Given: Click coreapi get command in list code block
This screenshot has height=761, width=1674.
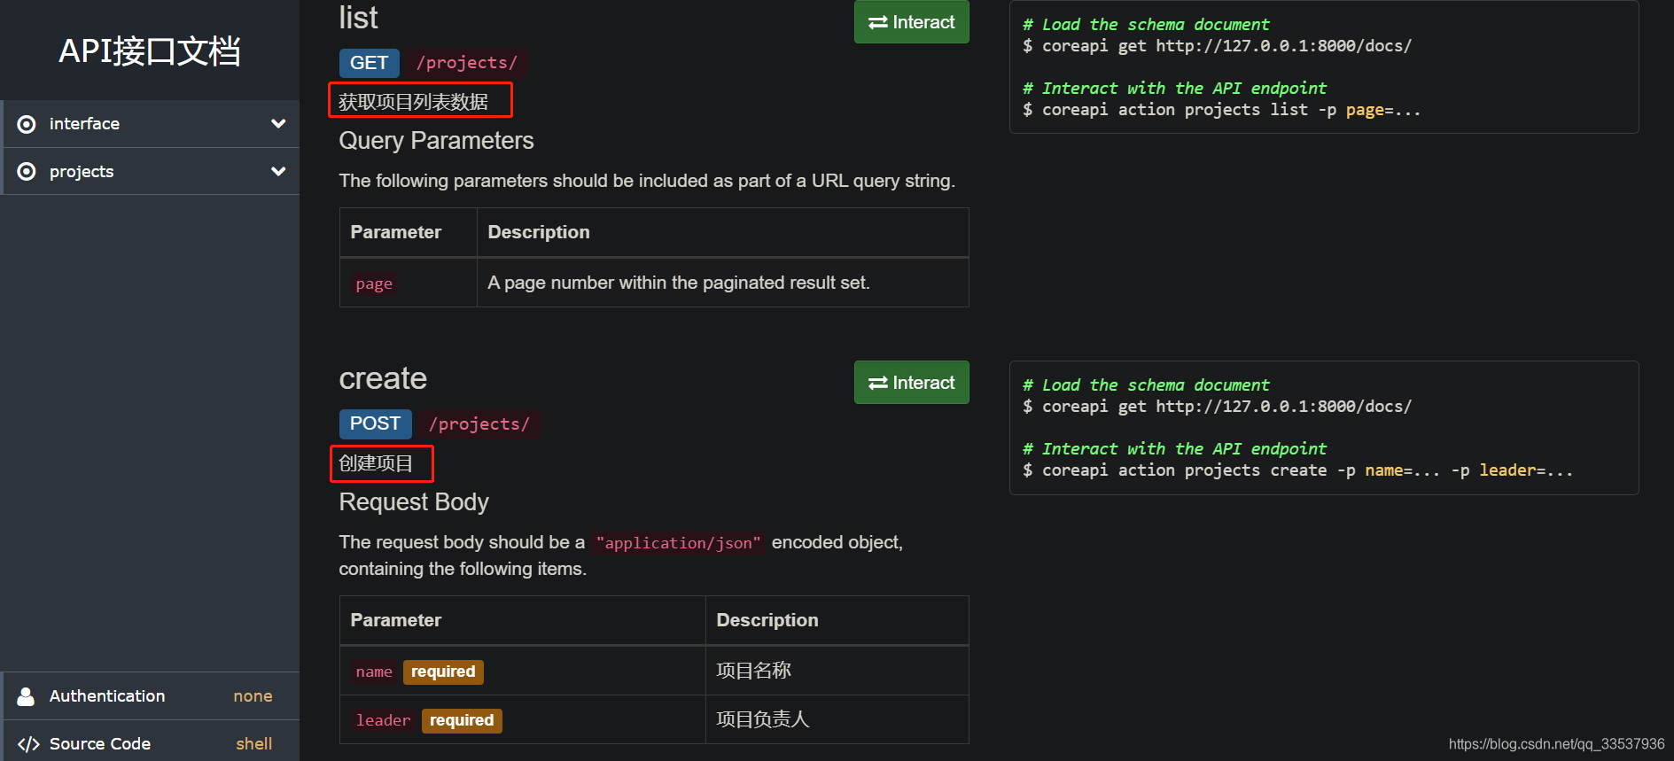Looking at the screenshot, I should click(x=1218, y=46).
